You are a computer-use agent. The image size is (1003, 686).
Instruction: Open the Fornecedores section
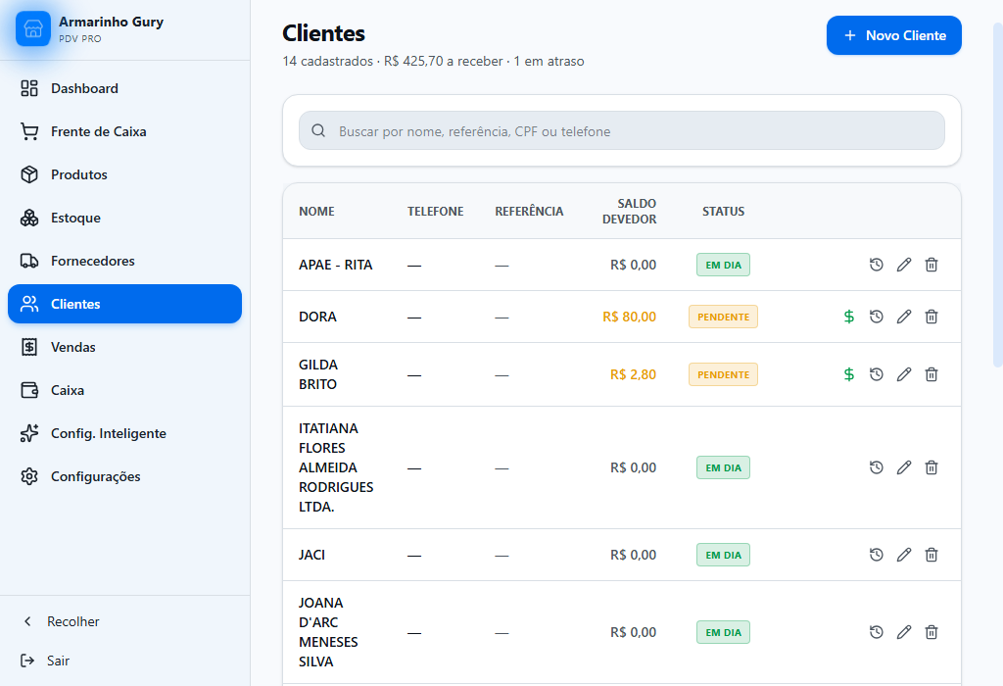point(124,261)
